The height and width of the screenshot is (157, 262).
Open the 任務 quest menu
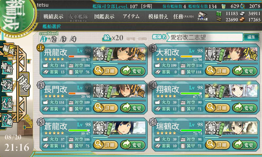click(x=183, y=16)
